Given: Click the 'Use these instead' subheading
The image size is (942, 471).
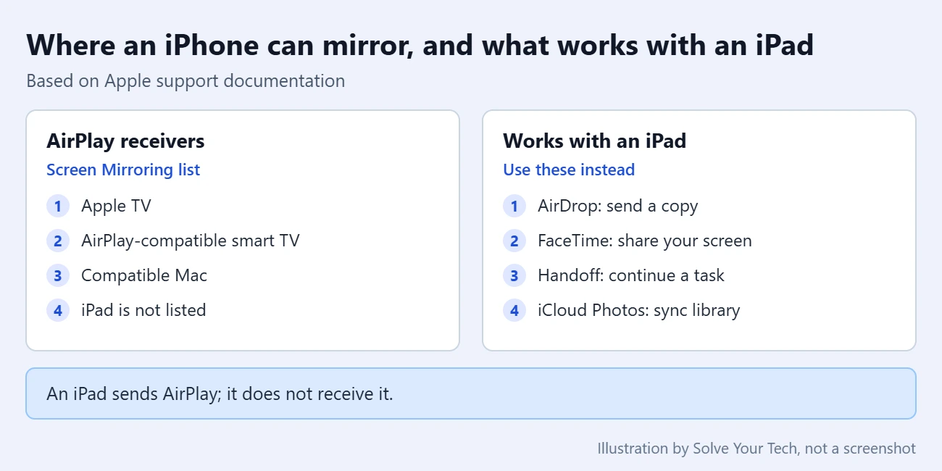Looking at the screenshot, I should pos(569,170).
